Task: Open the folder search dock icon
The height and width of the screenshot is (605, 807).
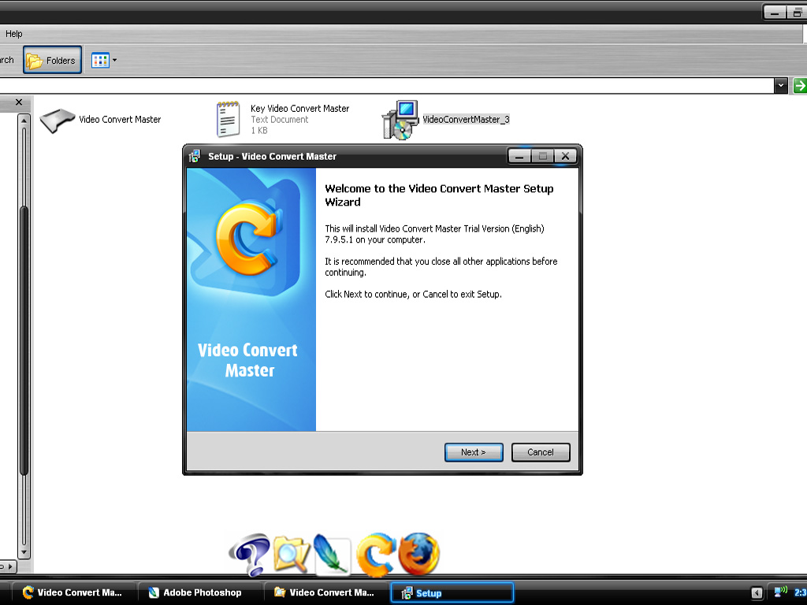Action: click(x=292, y=554)
